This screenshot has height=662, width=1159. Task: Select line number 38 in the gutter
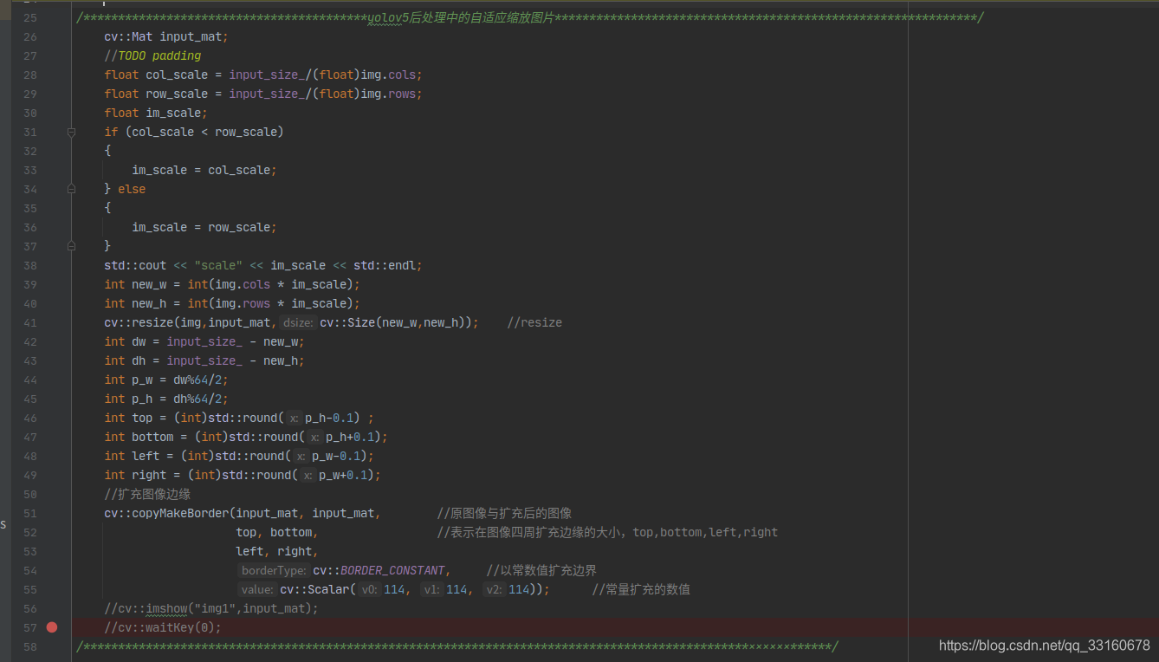(30, 265)
